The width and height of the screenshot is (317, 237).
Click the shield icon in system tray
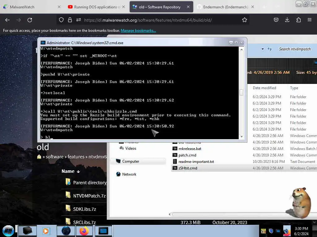[x=271, y=231]
